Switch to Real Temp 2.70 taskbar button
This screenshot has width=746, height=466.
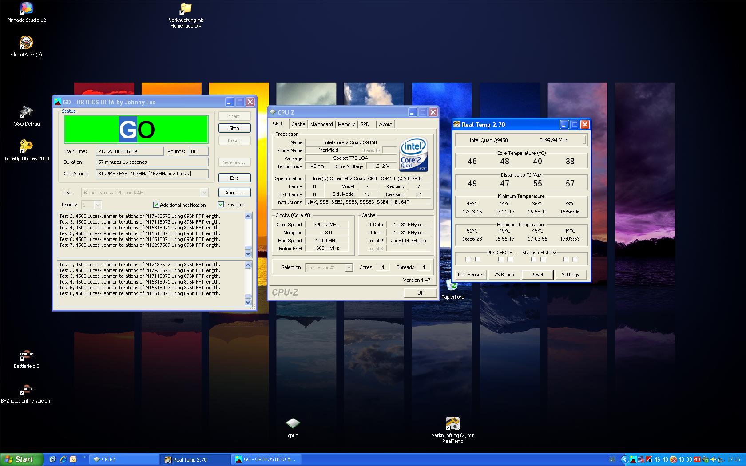click(196, 459)
